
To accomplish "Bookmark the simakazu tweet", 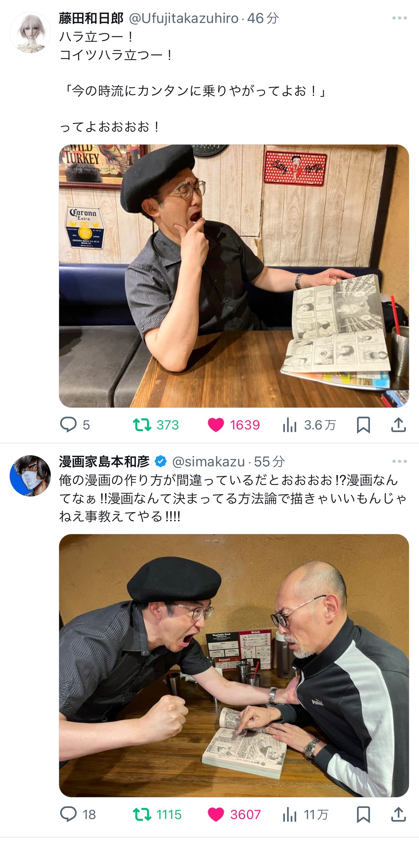I will (x=363, y=814).
